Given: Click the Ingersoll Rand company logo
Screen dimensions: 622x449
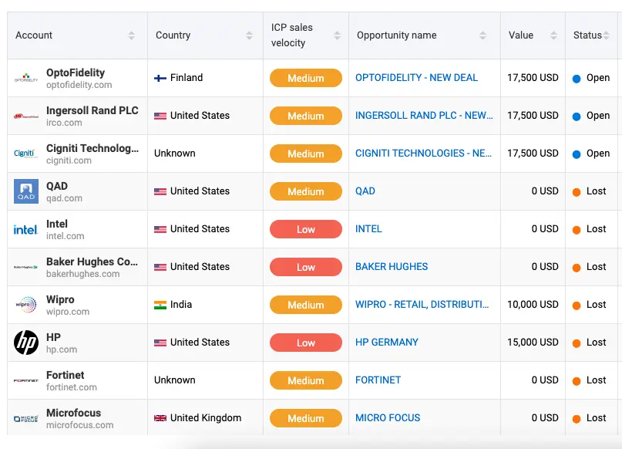Looking at the screenshot, I should click(x=26, y=116).
